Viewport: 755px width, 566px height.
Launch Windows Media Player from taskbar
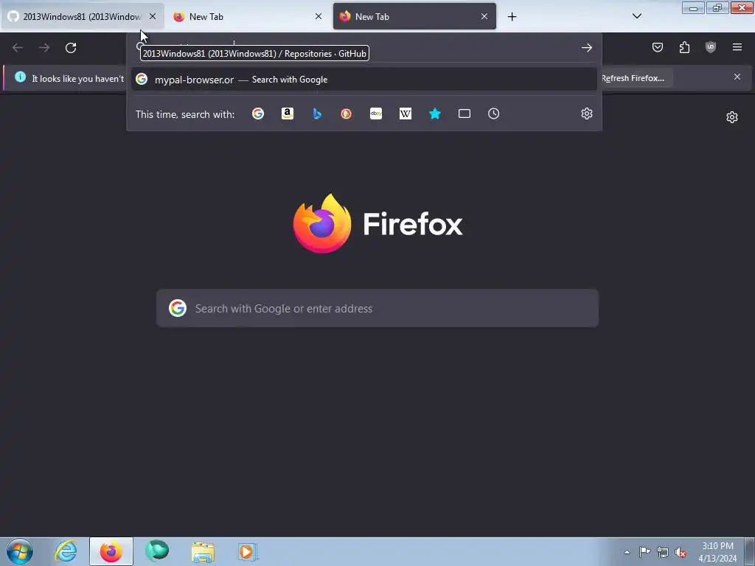(248, 551)
